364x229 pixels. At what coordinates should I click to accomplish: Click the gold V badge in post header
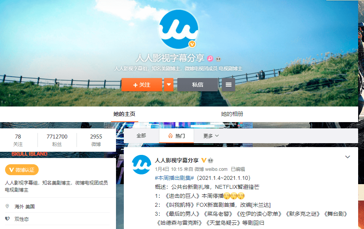click(203, 160)
